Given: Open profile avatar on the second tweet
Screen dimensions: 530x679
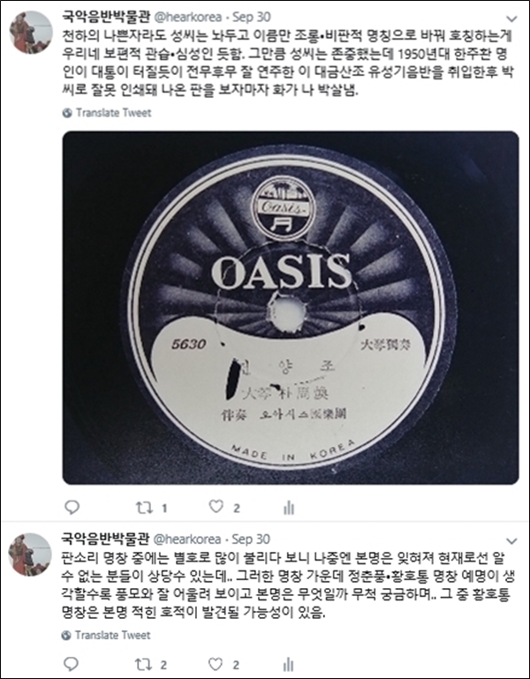Looking at the screenshot, I should point(31,555).
